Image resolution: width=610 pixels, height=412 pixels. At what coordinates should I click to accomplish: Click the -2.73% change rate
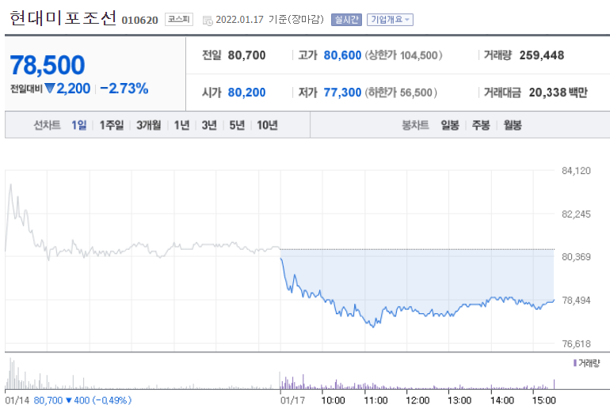(124, 89)
